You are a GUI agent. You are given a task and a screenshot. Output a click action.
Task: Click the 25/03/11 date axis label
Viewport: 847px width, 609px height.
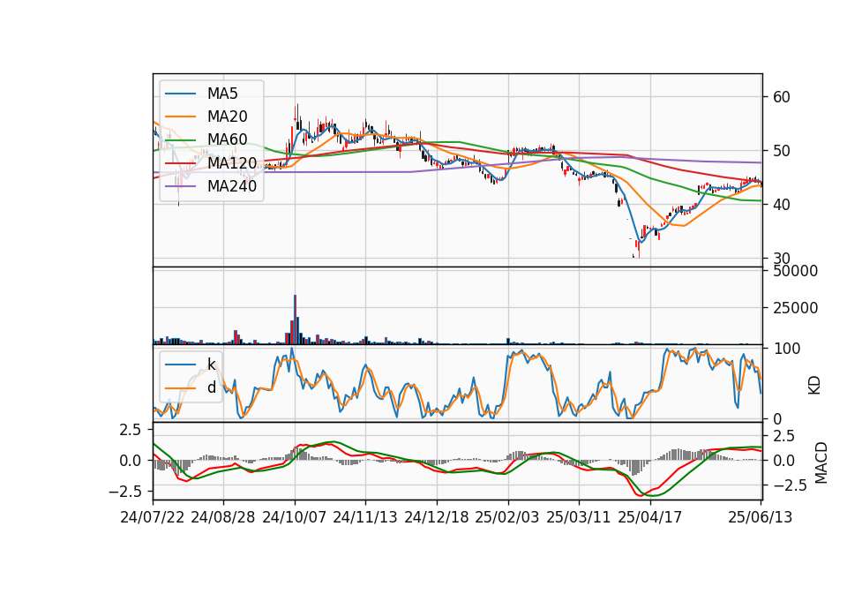click(x=579, y=517)
